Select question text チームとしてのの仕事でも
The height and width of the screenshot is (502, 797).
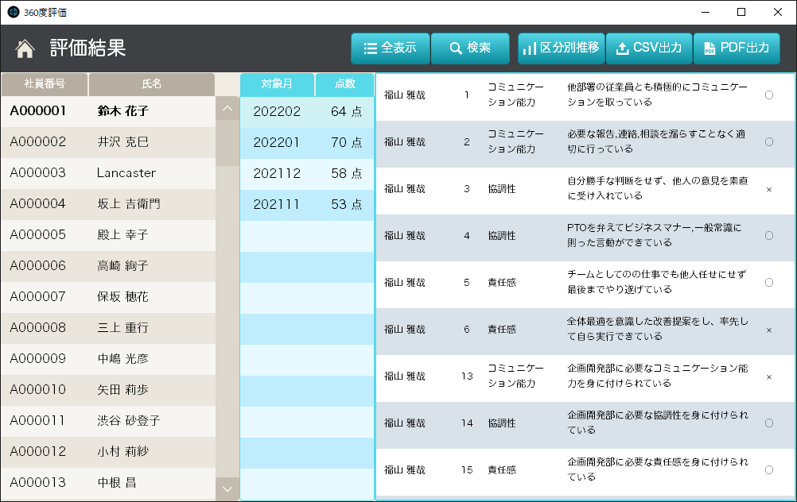[656, 282]
